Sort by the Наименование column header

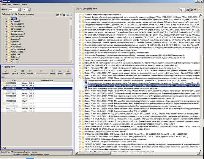[46, 80]
